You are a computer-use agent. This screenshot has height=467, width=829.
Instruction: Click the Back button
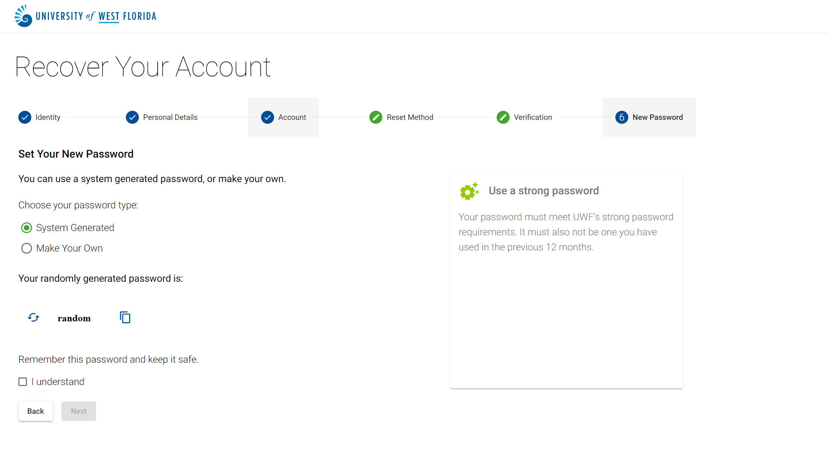coord(36,411)
